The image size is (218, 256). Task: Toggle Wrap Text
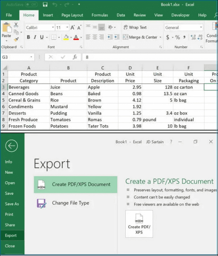135,27
